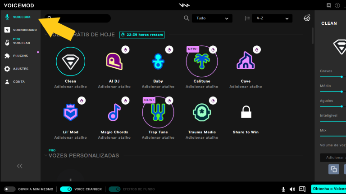Image resolution: width=346 pixels, height=194 pixels.
Task: Select the Clean voice icon
Action: pos(70,62)
